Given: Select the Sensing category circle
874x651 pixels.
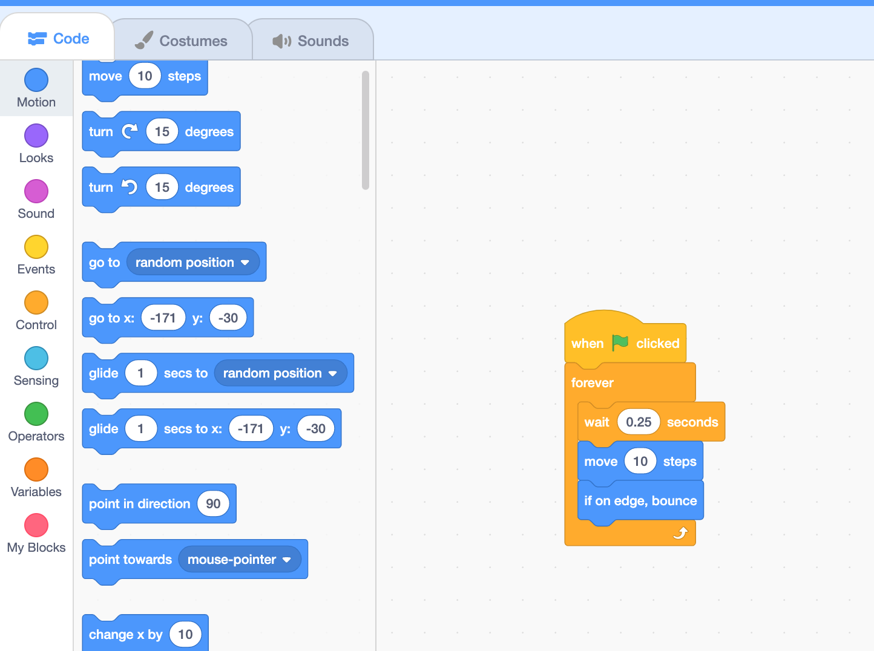Looking at the screenshot, I should (36, 358).
